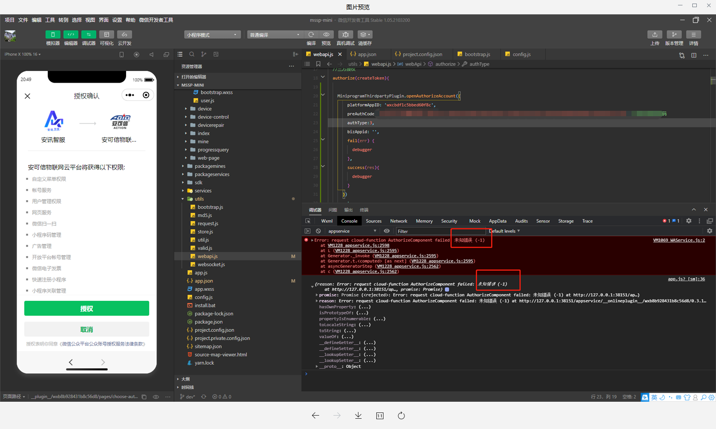This screenshot has height=429, width=716.
Task: Open the VM1069 WAService.js:2 source link
Action: tap(679, 240)
